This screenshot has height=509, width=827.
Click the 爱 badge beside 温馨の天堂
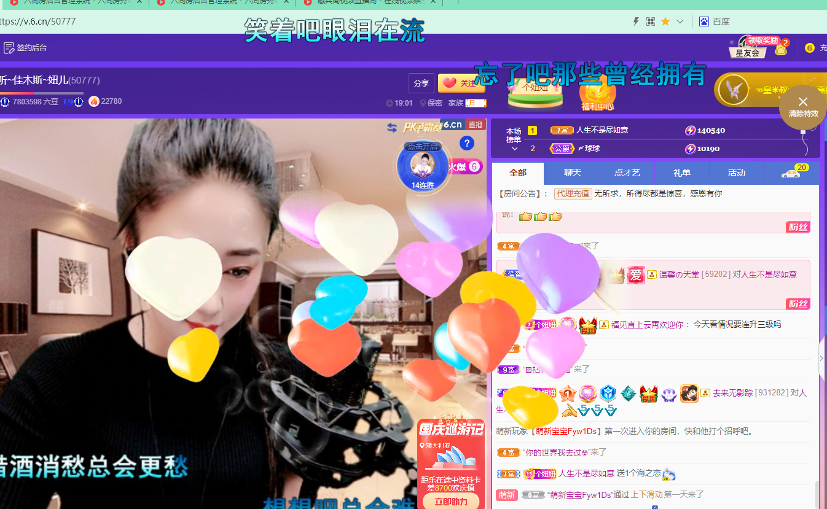pyautogui.click(x=636, y=274)
